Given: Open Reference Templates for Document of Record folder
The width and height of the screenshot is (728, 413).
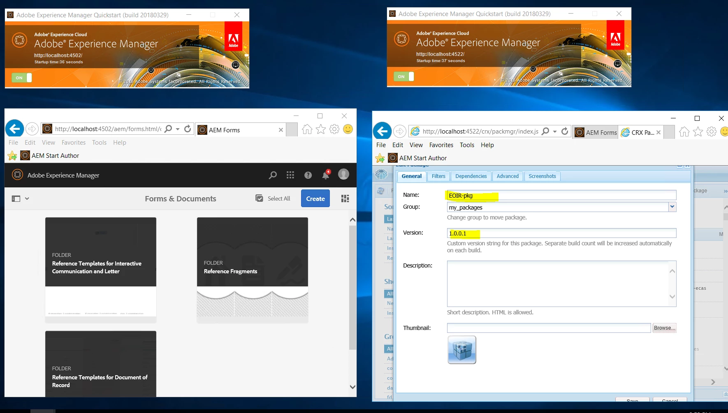Looking at the screenshot, I should [101, 364].
